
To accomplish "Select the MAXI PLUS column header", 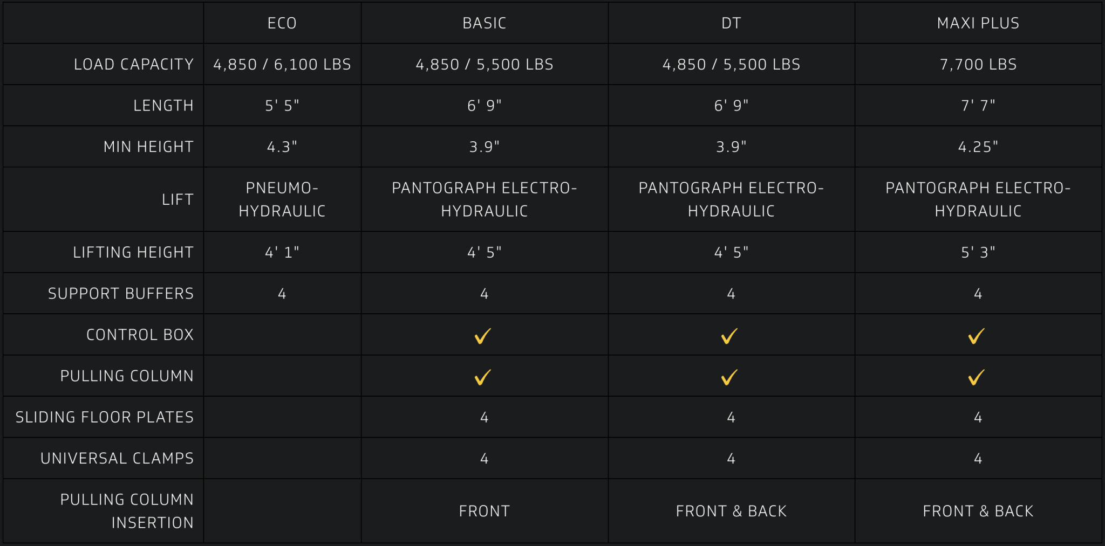I will tap(978, 23).
